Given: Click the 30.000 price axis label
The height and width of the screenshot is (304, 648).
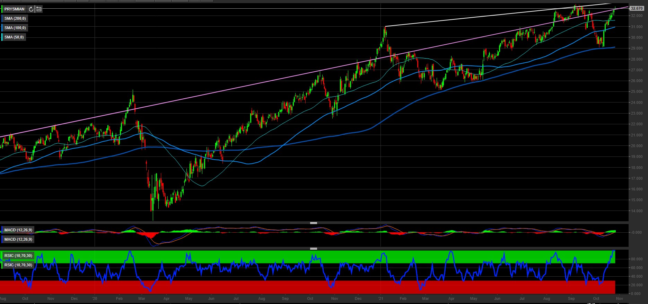Looking at the screenshot, I should [x=637, y=37].
